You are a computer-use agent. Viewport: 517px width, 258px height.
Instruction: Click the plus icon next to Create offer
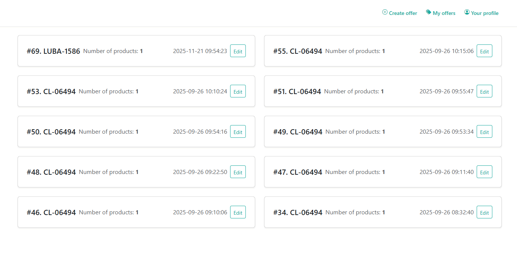point(384,12)
